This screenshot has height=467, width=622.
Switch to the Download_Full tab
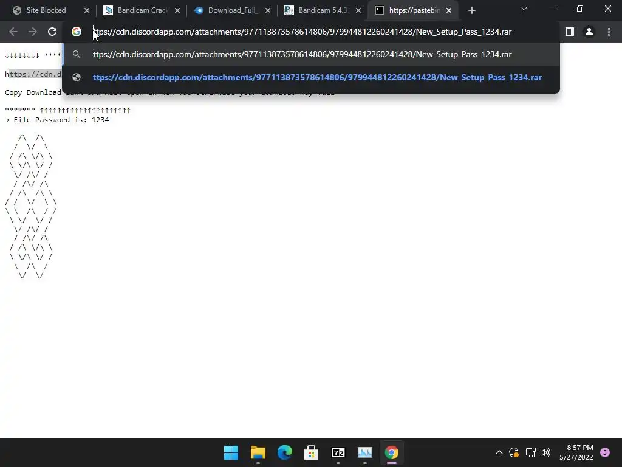click(231, 10)
